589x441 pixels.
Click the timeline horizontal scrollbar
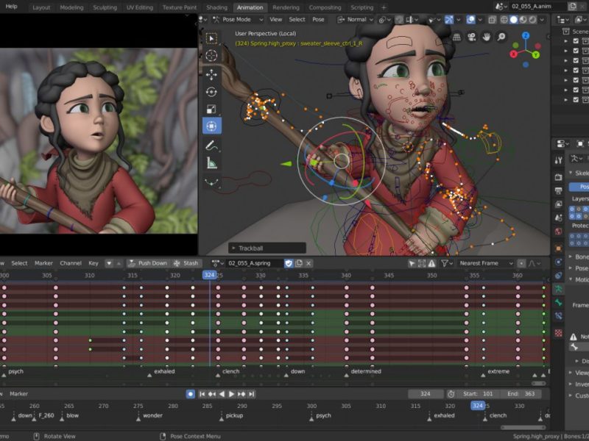[x=523, y=427]
